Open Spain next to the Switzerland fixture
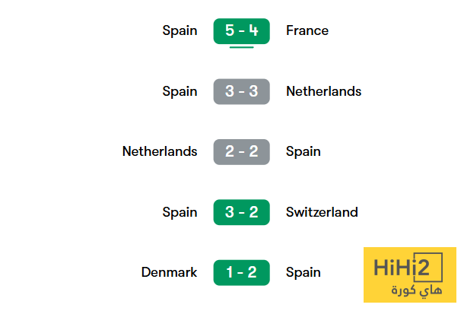Screen dimensions: 464x311 180,212
